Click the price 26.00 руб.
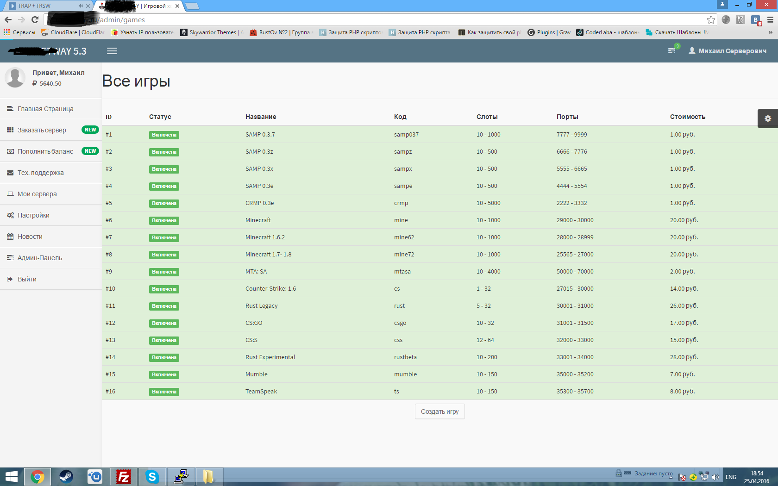 click(684, 306)
